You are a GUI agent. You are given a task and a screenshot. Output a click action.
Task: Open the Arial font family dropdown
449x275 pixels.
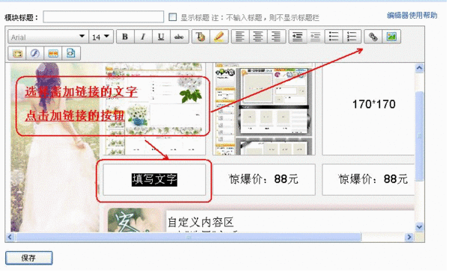point(48,37)
